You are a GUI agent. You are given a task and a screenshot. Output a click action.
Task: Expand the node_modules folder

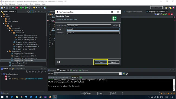(x=3, y=21)
